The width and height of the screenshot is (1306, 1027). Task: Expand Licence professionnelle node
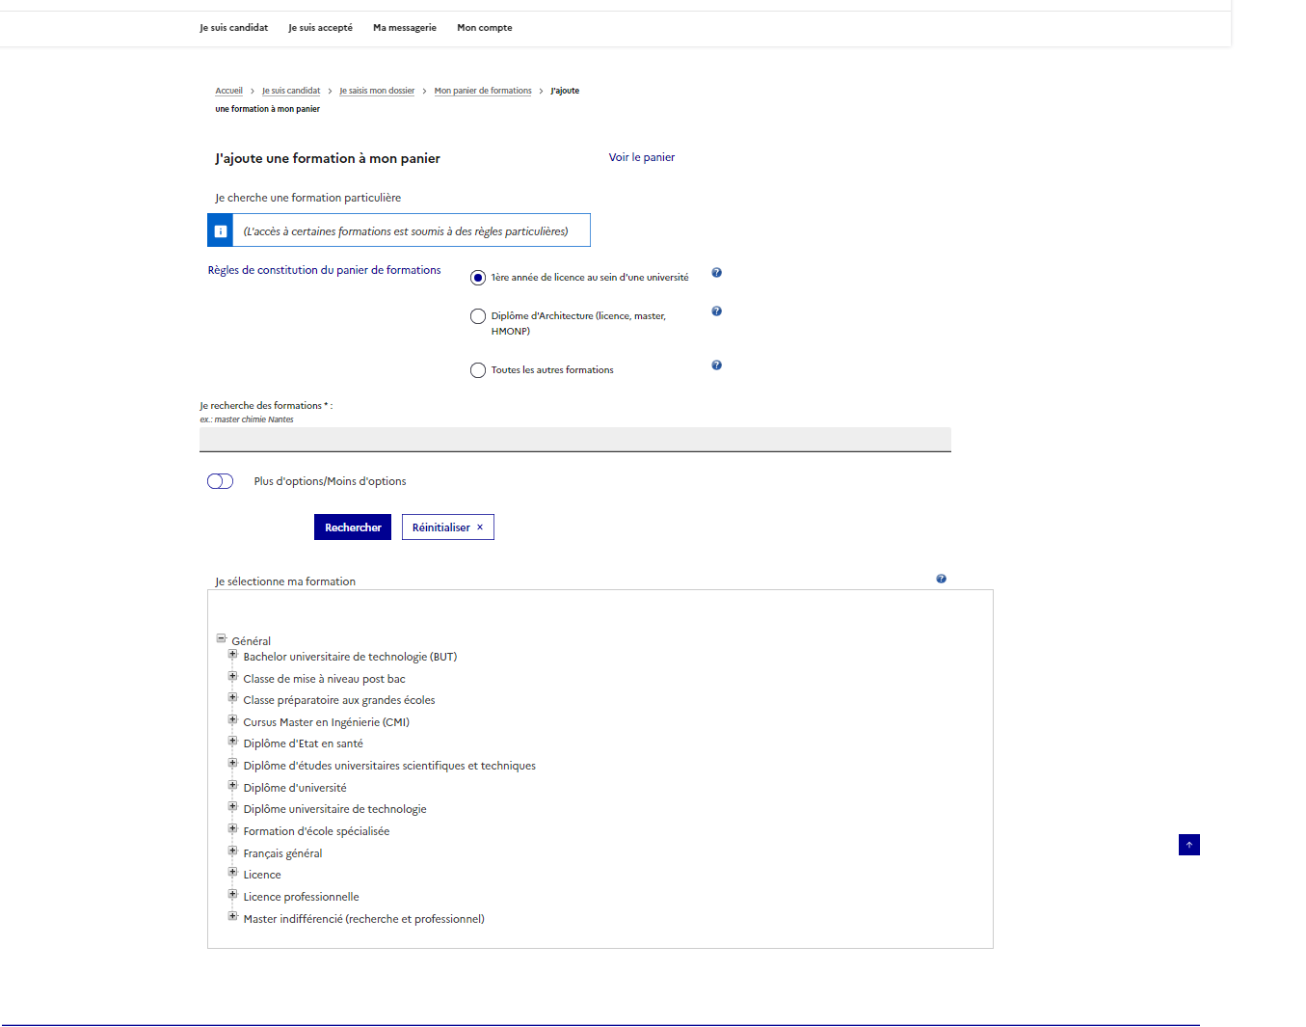point(232,894)
